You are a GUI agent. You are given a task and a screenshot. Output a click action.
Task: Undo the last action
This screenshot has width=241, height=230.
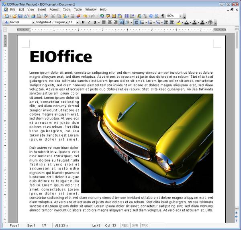pos(85,16)
